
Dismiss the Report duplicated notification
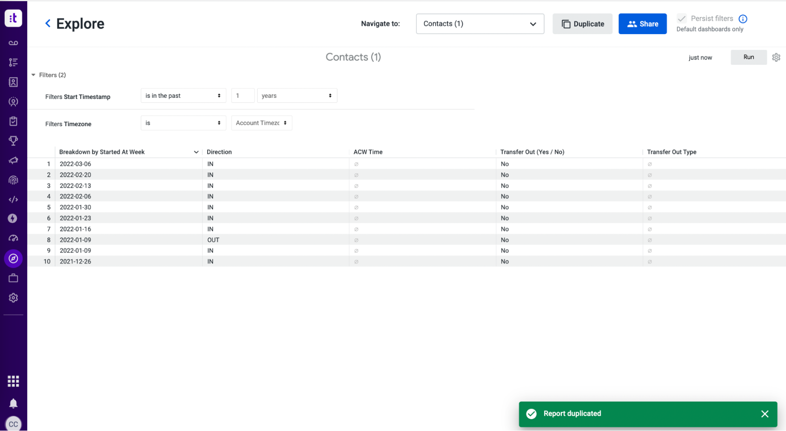tap(765, 414)
